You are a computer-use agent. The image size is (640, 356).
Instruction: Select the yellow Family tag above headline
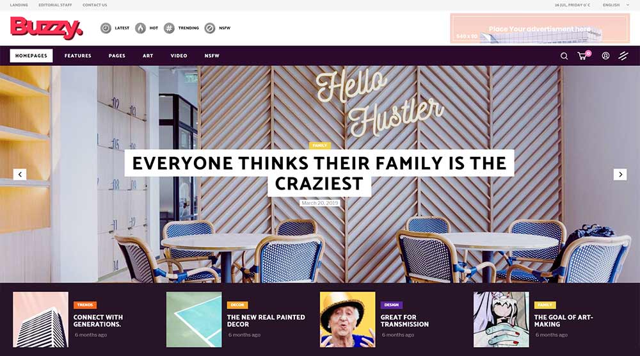319,145
